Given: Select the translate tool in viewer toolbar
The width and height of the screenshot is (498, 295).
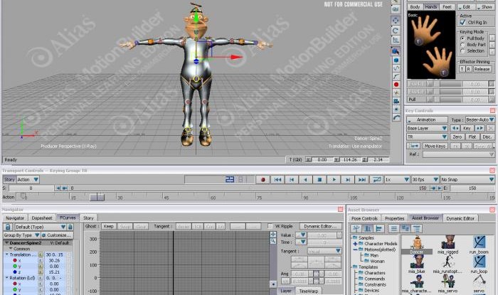Looking at the screenshot, I should click(396, 21).
